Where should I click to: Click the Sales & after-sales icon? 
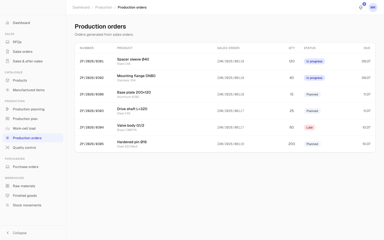(x=7, y=61)
